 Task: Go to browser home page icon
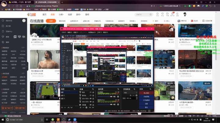(x=21, y=6)
